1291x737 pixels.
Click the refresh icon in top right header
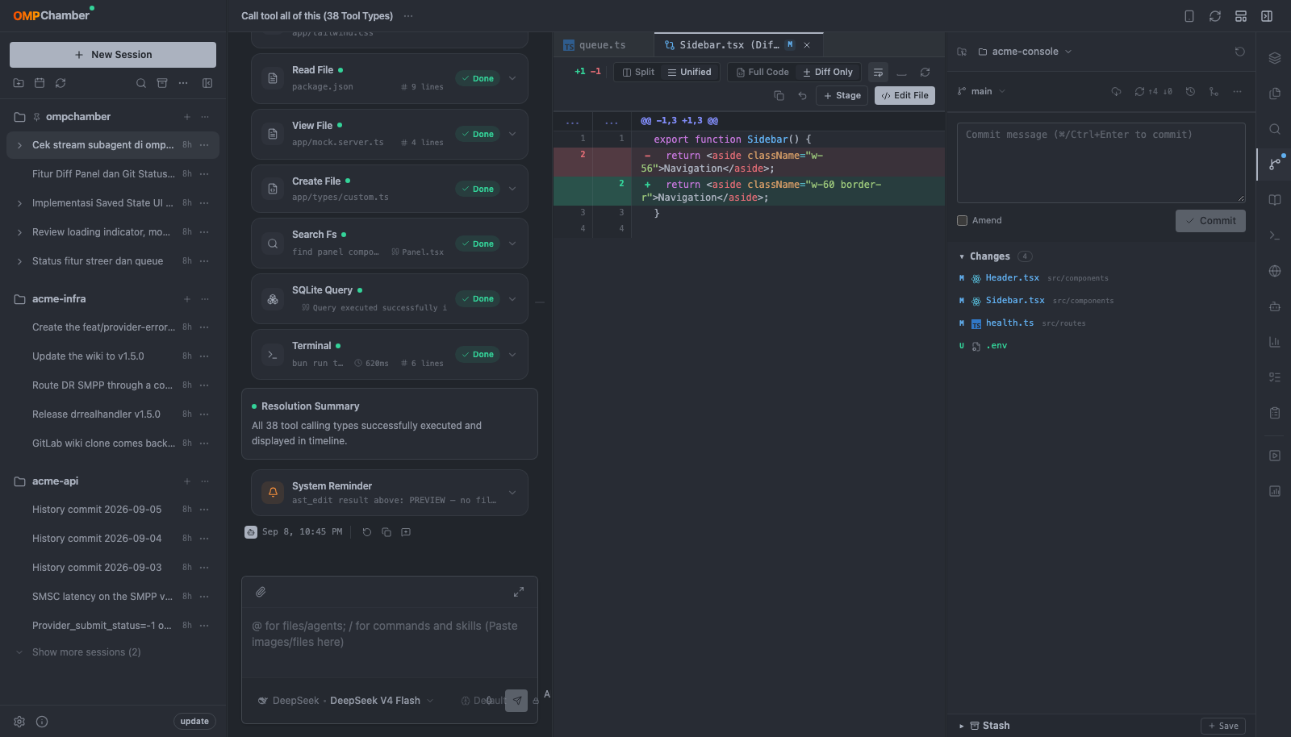tap(1215, 16)
